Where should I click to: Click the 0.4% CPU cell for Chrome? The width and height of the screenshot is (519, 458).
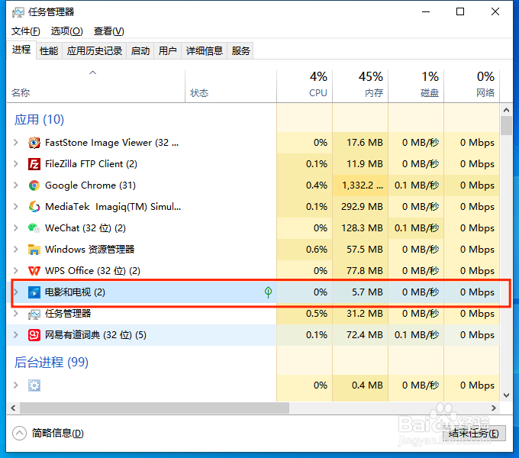pos(305,185)
